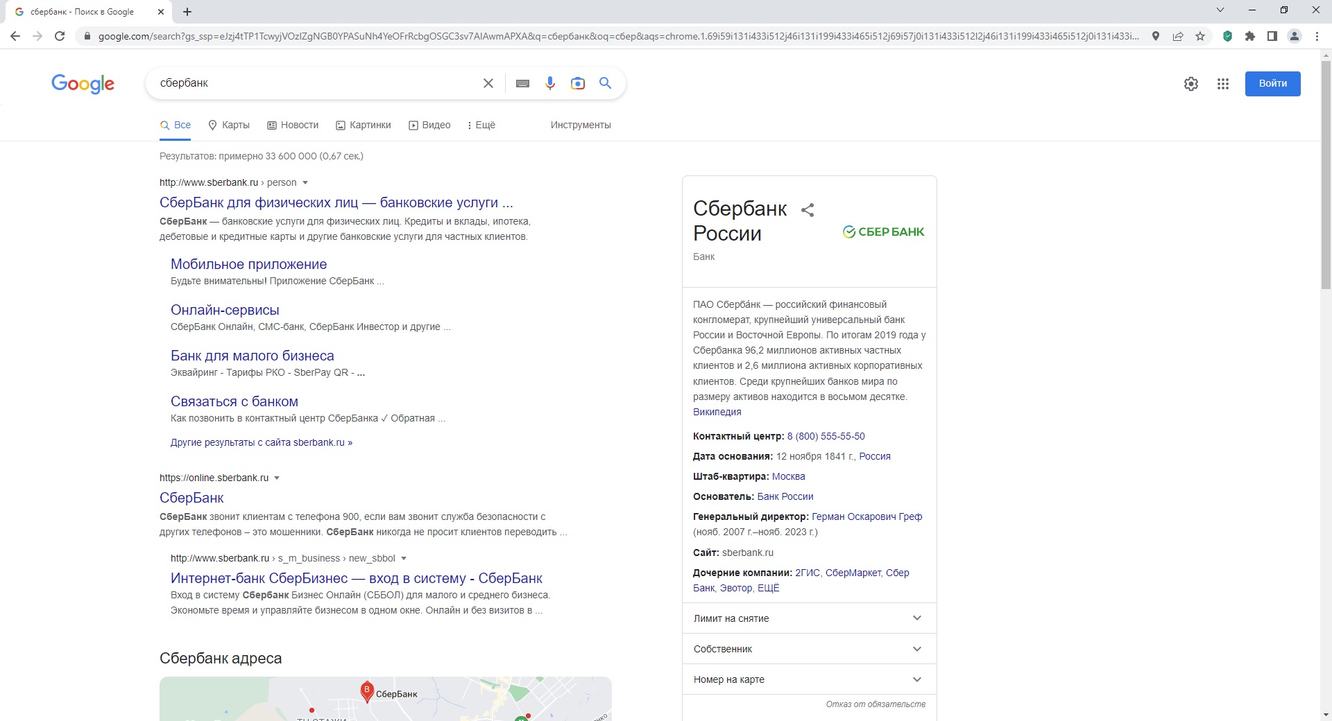Switch to the Карты tab
The width and height of the screenshot is (1332, 721).
click(x=229, y=125)
